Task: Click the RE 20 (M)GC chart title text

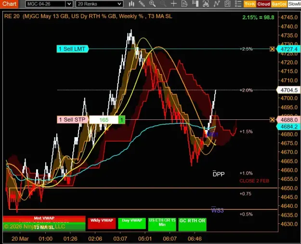Action: coord(88,16)
